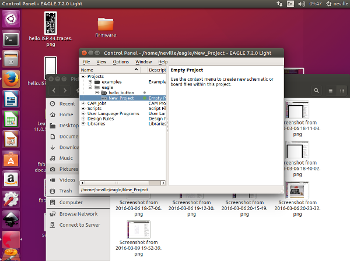Click the eagle folder icon in tree
The width and height of the screenshot is (350, 261).
[97, 87]
